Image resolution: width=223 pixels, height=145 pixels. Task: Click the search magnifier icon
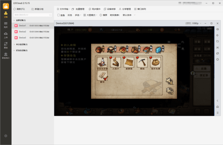[x=50, y=15]
